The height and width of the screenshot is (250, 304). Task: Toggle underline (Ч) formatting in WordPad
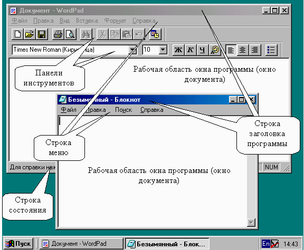click(203, 50)
